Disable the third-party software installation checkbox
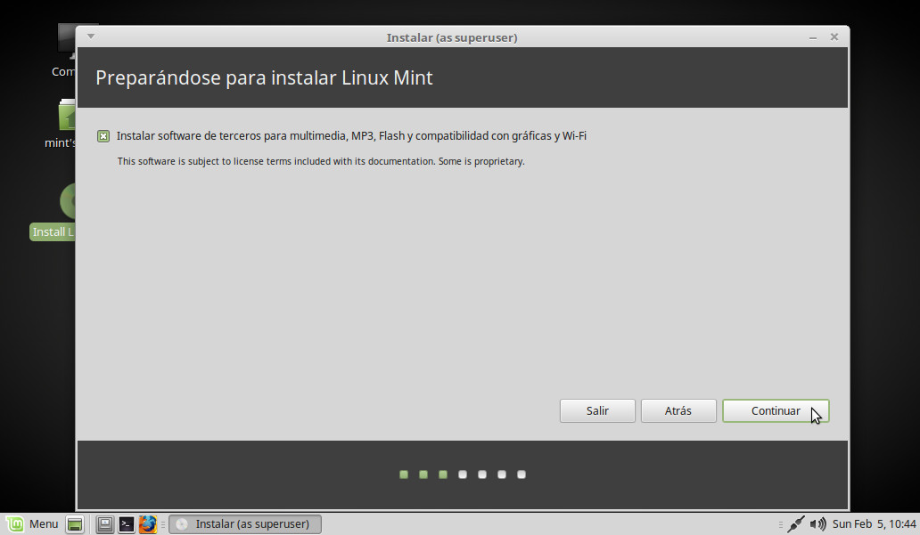 (x=104, y=135)
